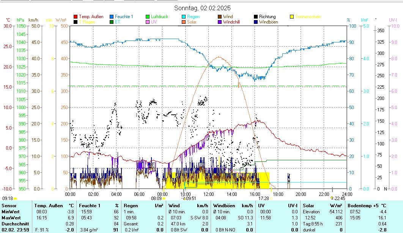Click the sunrise sun icon beside 08:09
This screenshot has height=233, width=403.
164,199
